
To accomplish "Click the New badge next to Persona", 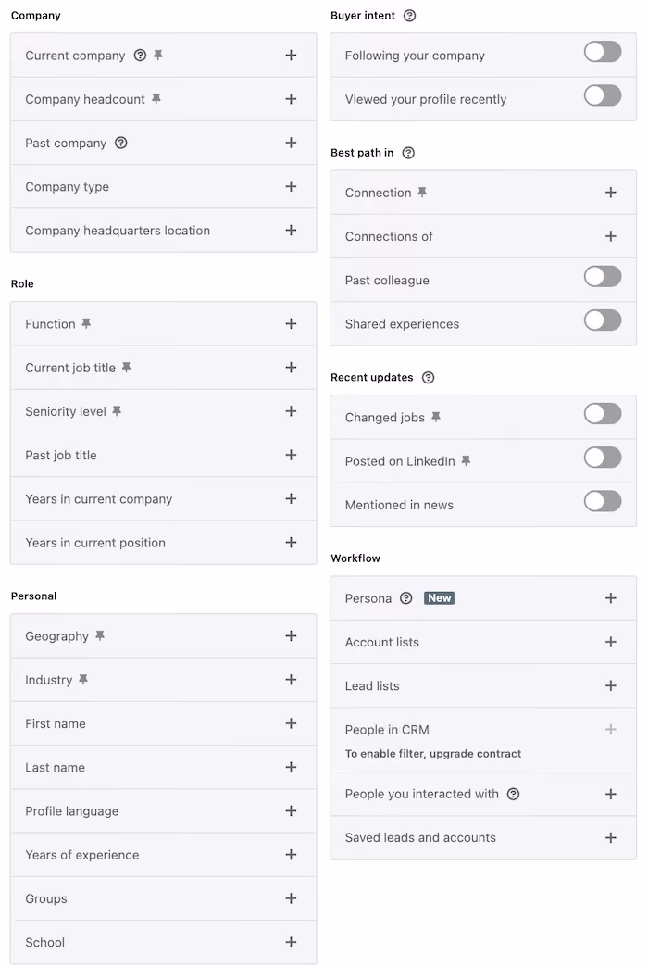I will click(439, 598).
